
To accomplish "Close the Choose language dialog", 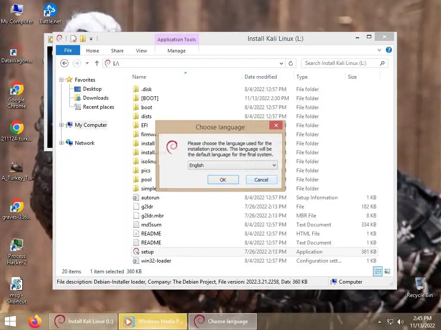I will click(x=276, y=125).
